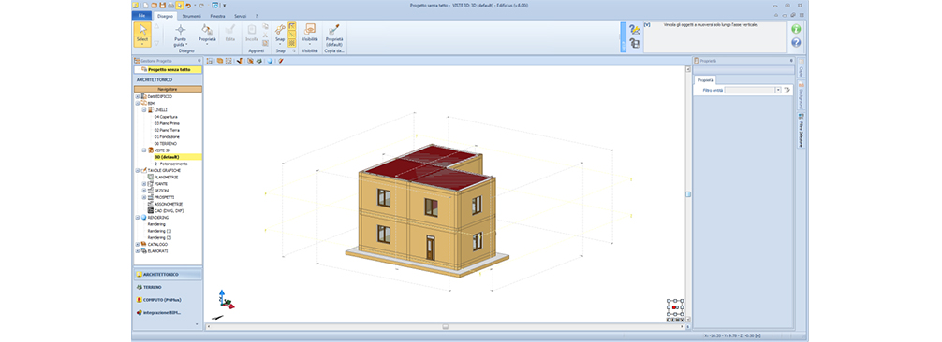Select Rendering [1] item
Image resolution: width=942 pixels, height=342 pixels.
click(x=160, y=231)
